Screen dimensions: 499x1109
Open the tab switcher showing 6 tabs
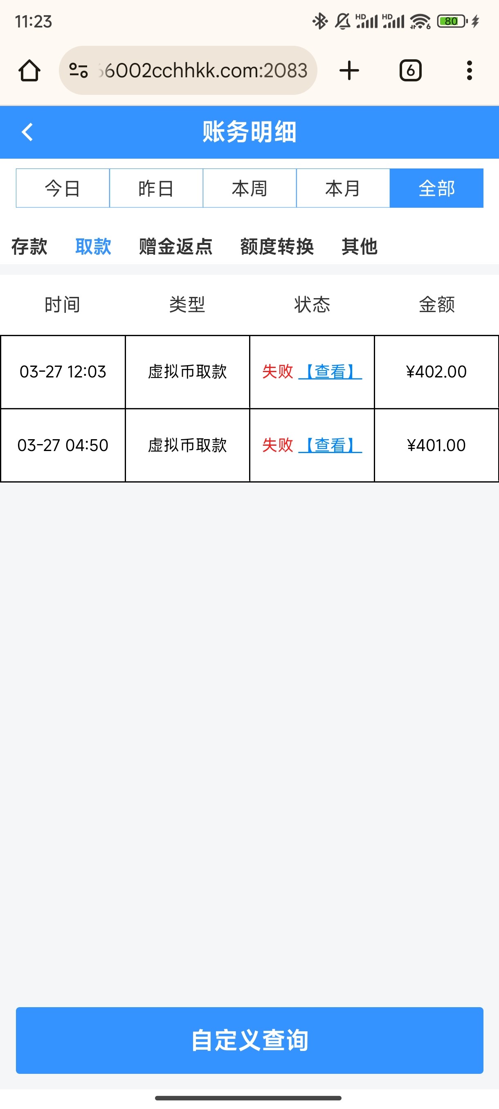click(410, 71)
